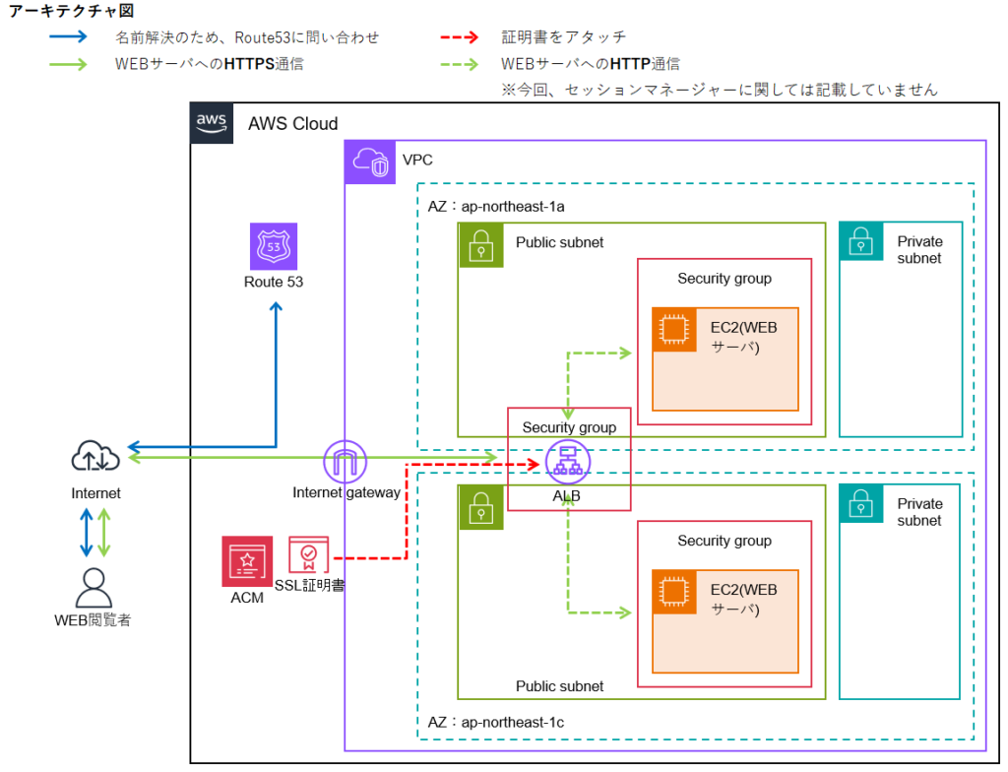Click the EC2 Security group label in ap-northeast-1a
The image size is (1008, 772).
724,279
